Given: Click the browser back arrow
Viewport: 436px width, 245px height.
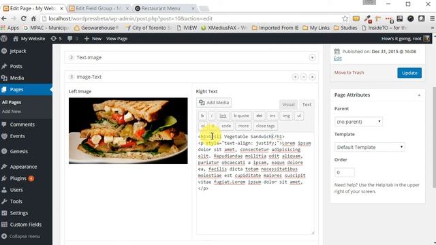Looking at the screenshot, I should (4, 18).
